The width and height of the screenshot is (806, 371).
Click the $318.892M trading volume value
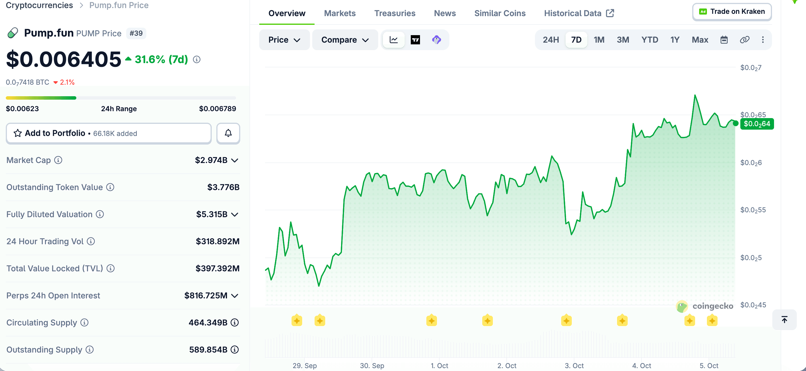(x=217, y=241)
